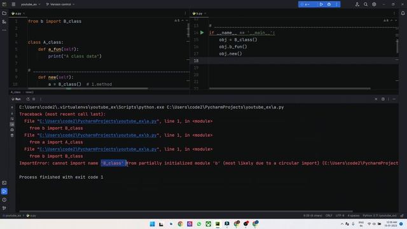Grab the a.py editor horizontal scrollbar
Image resolution: width=407 pixels, height=229 pixels.
[x=88, y=88]
